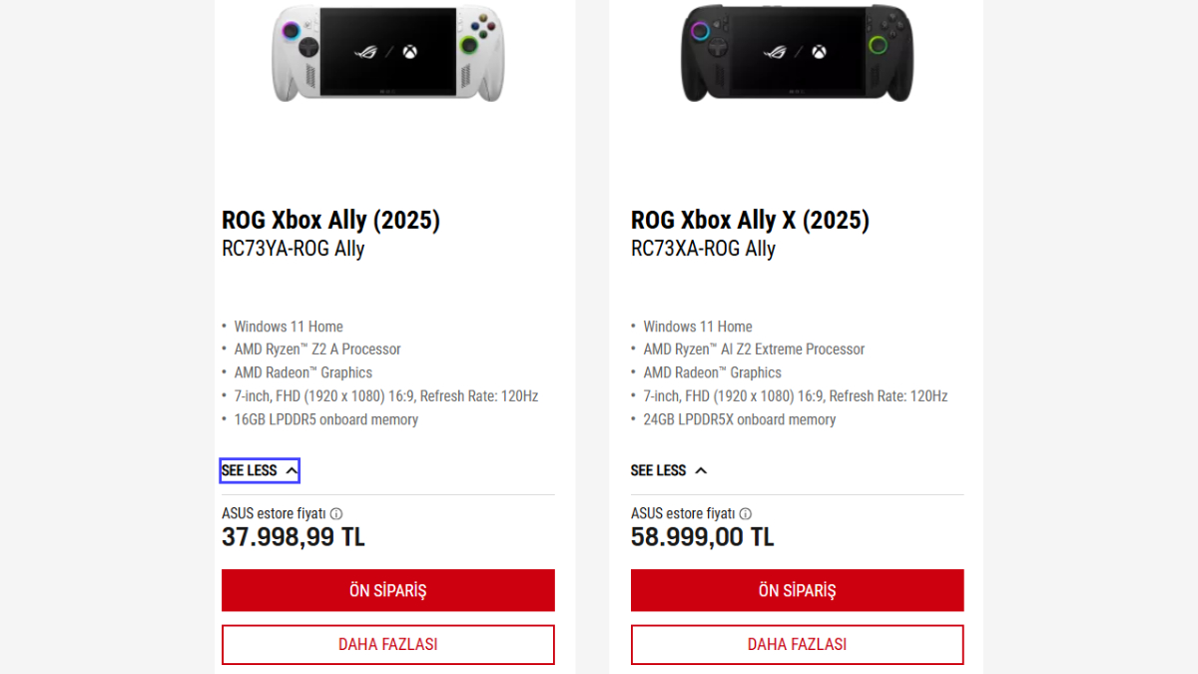The height and width of the screenshot is (674, 1198).
Task: Preorder the ROG Xbox Ally X via ÖN SİPARİŞ
Action: click(x=797, y=590)
